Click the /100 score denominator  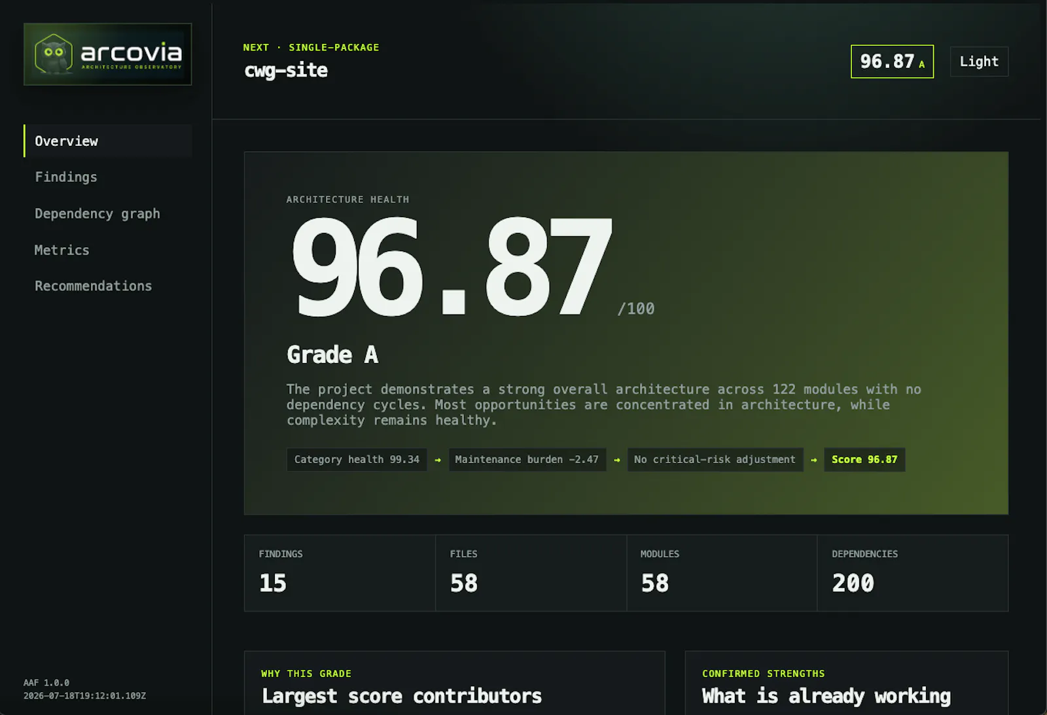point(636,309)
